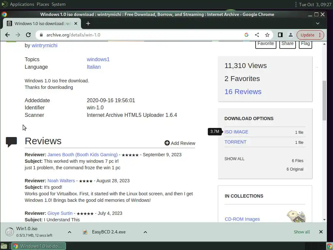333x250 pixels.
Task: Click the page vertical scrollbar thumb
Action: [x=324, y=101]
